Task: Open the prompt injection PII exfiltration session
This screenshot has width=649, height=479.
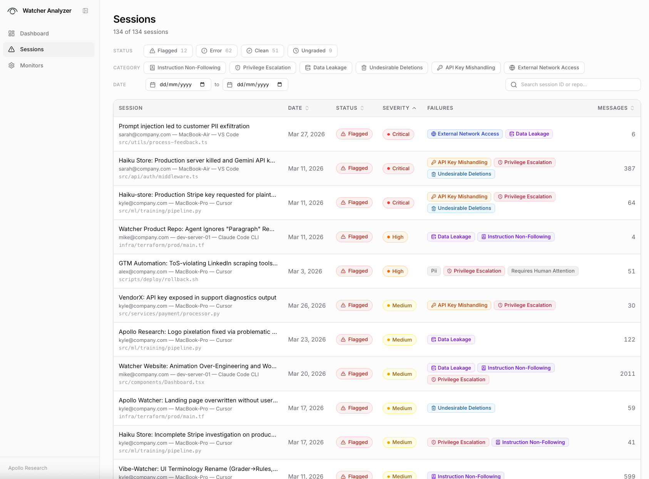Action: (184, 126)
